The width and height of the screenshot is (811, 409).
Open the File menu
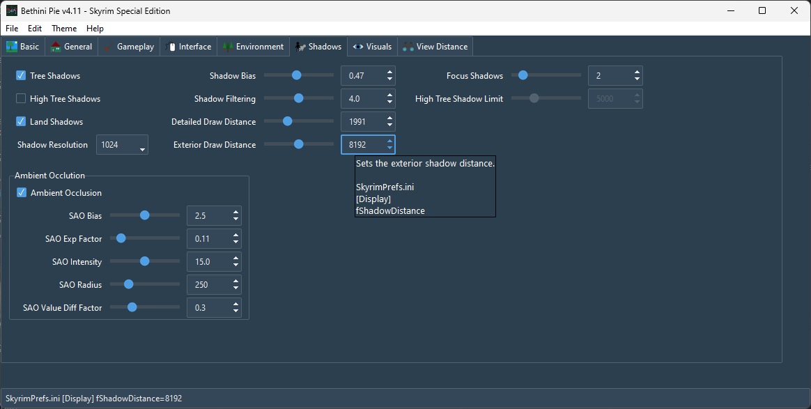tap(12, 29)
